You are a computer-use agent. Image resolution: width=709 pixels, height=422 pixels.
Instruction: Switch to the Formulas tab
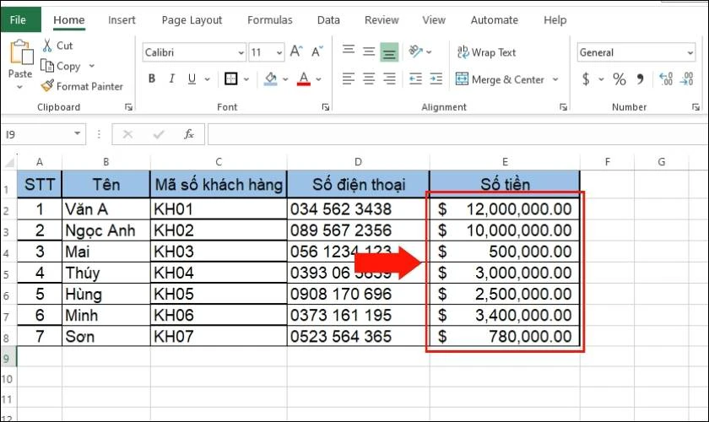(x=270, y=20)
